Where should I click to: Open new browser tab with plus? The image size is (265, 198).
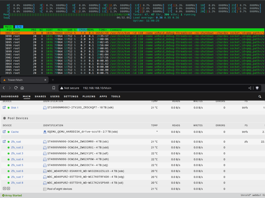click(x=53, y=80)
